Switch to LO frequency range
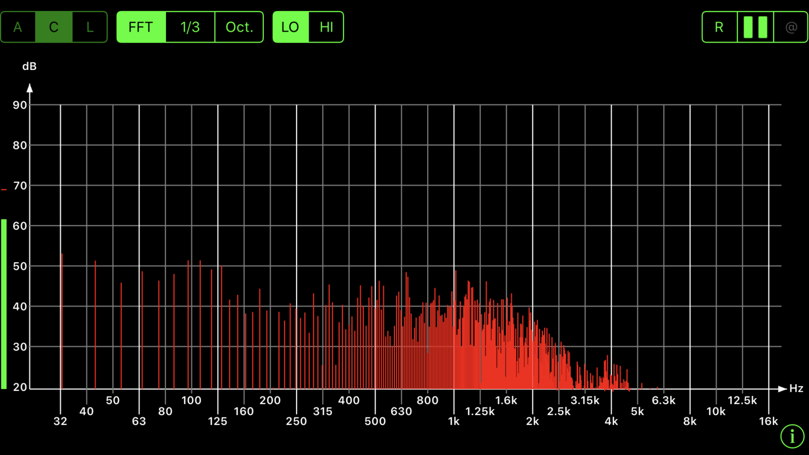The height and width of the screenshot is (455, 809). point(290,26)
